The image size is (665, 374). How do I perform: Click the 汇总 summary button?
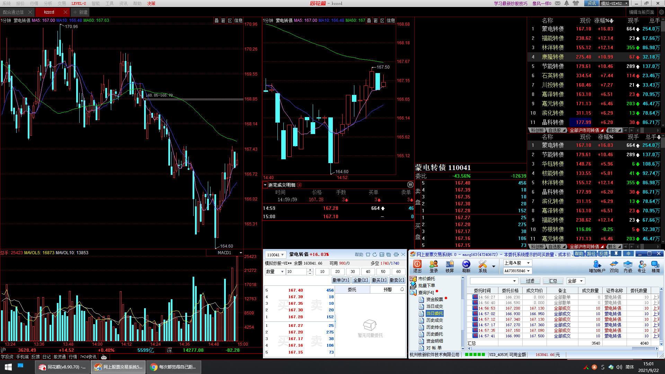click(553, 281)
